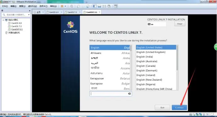Choose English (New Zealand) locale

pos(156,80)
